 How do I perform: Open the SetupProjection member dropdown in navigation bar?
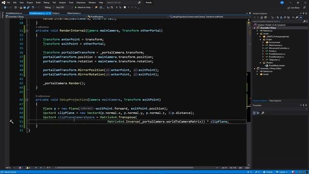click(209, 17)
